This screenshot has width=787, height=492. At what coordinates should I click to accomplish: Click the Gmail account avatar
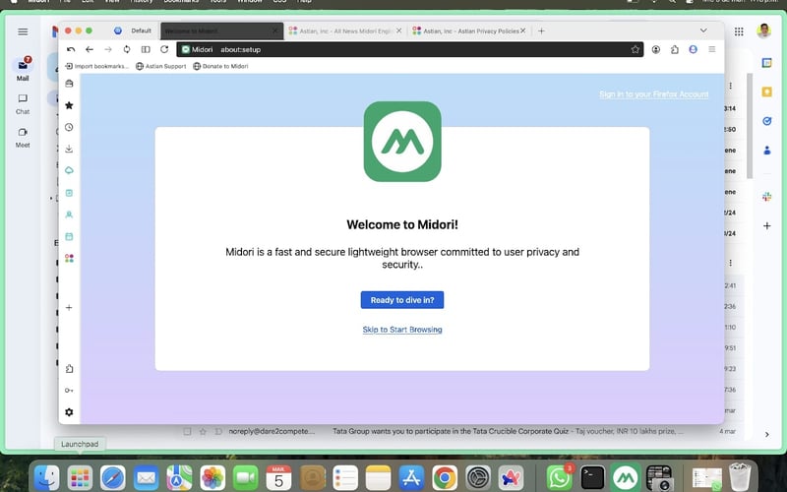point(764,31)
